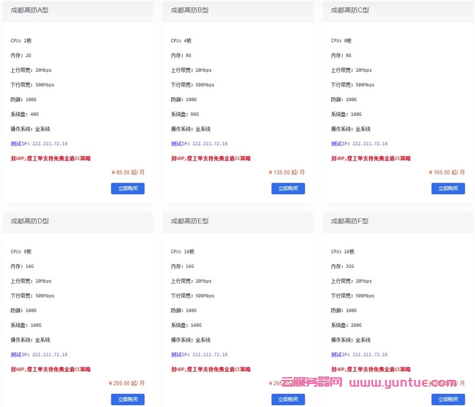475x407 pixels.
Task: Open the test IP link in 成都高防A型
Action: (x=39, y=144)
